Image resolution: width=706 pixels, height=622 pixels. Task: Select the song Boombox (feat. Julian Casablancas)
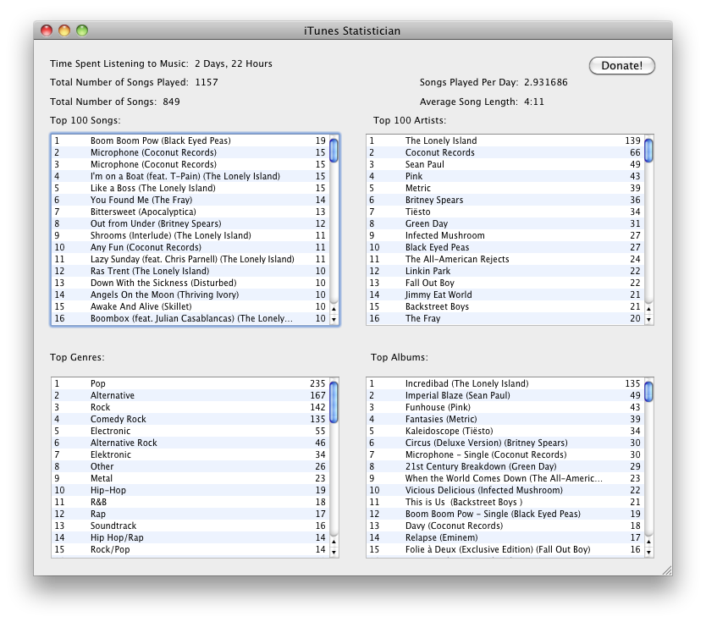[x=190, y=319]
